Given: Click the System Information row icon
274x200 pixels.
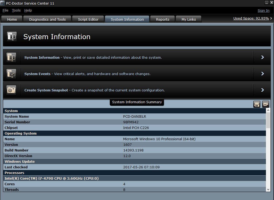Looking at the screenshot, I should (x=11, y=57).
